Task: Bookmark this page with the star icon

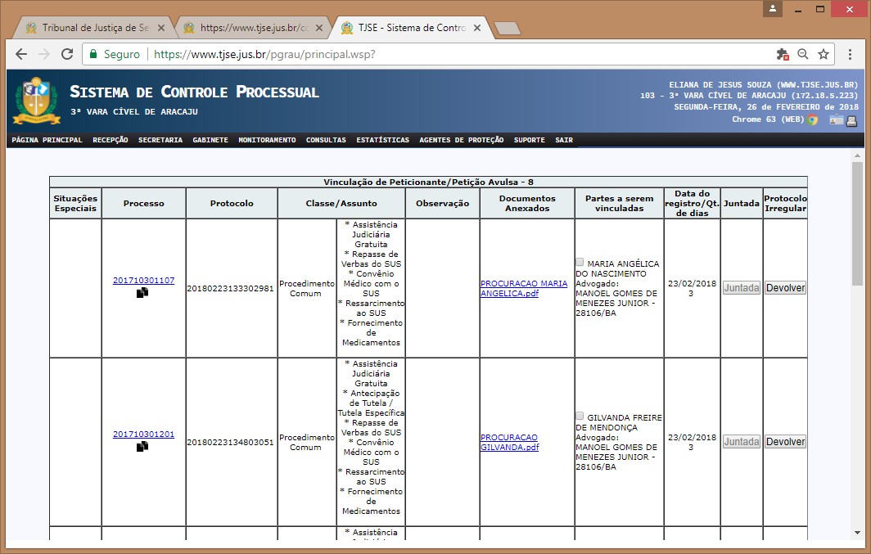Action: pos(824,54)
